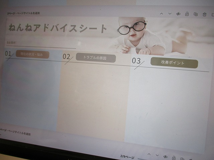The height and width of the screenshot is (160, 214).
Task: Select the 'トラブルの原因' gray label
Action: pyautogui.click(x=96, y=58)
